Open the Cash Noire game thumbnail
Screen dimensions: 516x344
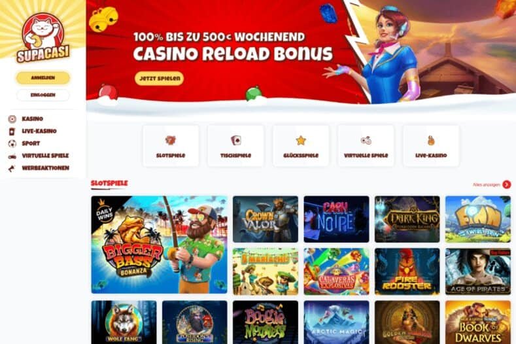pos(336,219)
